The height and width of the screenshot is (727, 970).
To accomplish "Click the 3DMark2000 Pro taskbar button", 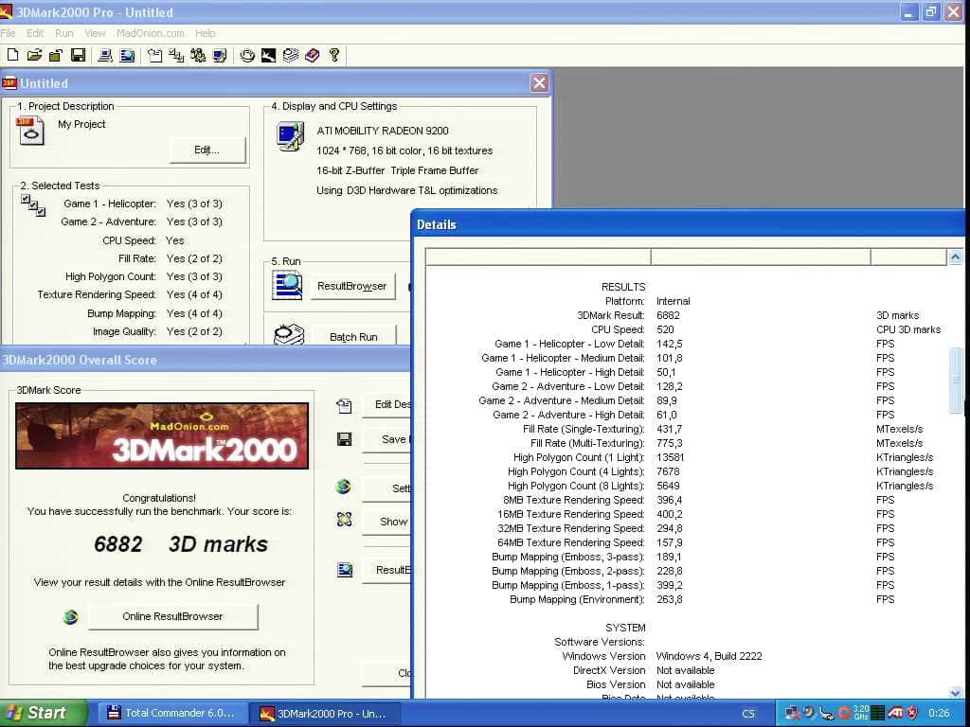I will (x=324, y=713).
